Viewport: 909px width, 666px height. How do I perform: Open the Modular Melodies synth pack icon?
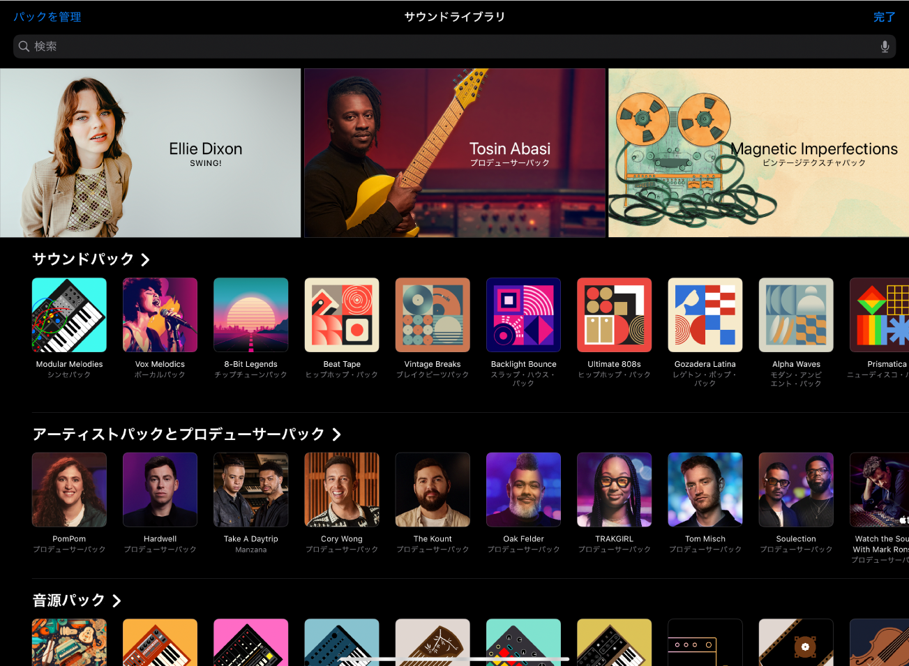click(69, 315)
